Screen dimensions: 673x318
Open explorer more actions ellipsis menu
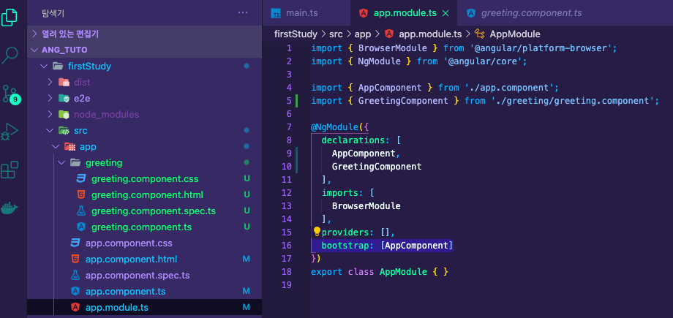(243, 13)
